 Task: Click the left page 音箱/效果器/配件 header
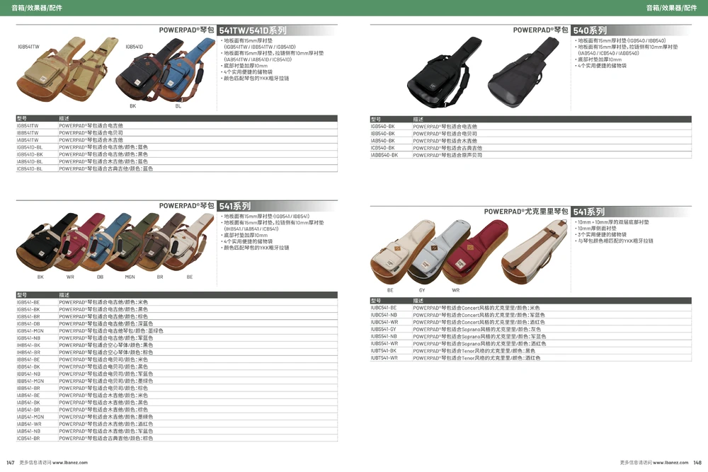pos(37,8)
